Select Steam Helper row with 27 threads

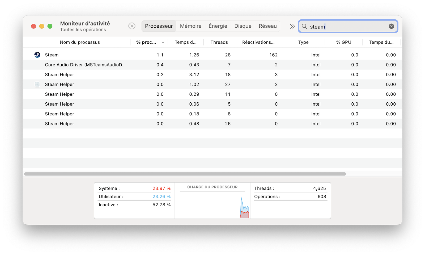(212, 84)
